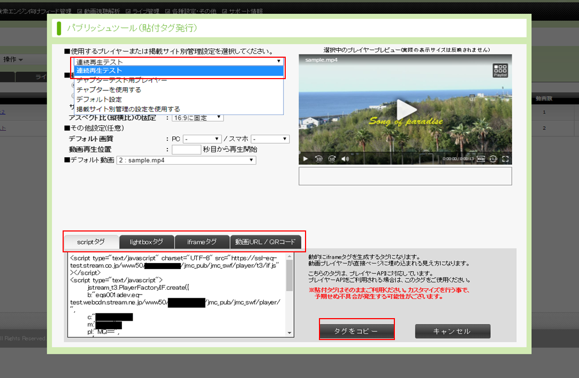Click the キャンセル button

(453, 331)
